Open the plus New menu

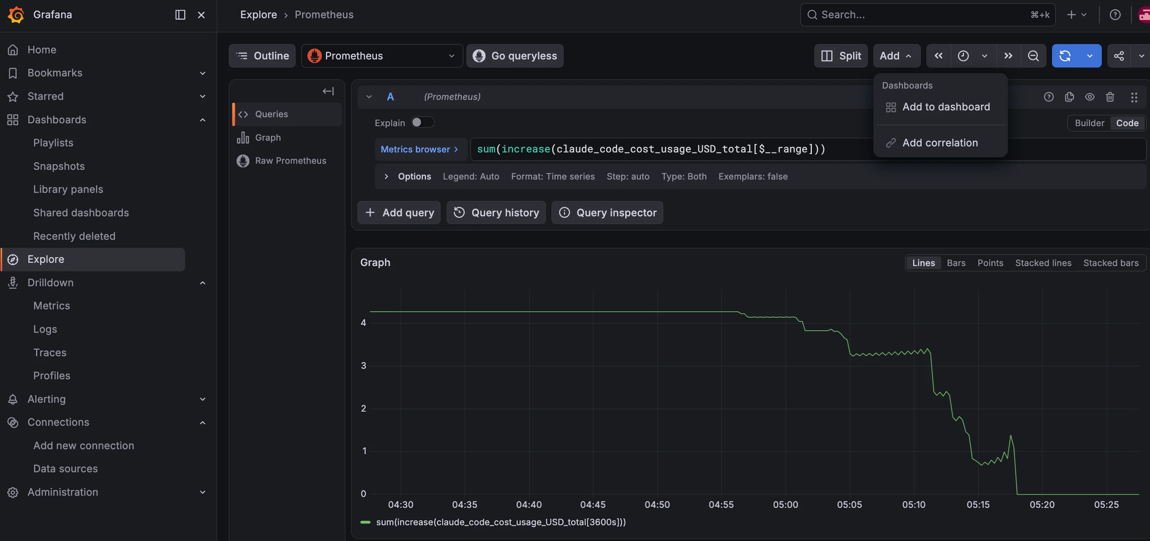coord(1076,15)
